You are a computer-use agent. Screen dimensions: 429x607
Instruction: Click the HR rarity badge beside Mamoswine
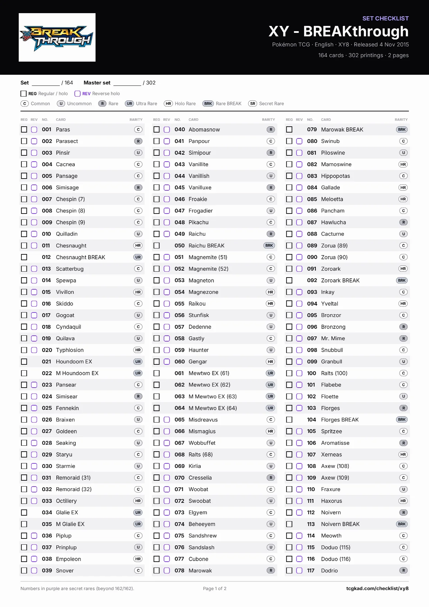[403, 164]
